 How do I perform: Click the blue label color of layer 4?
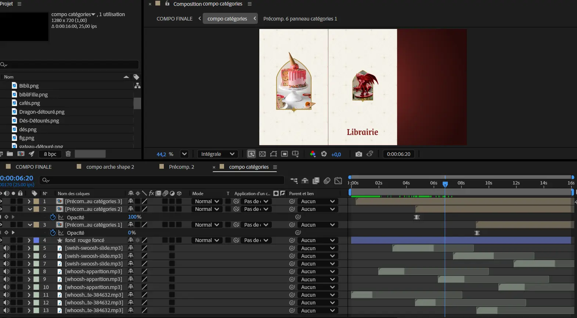tap(36, 241)
